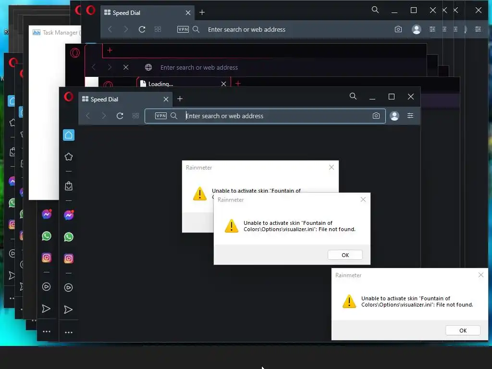Click Speed Dial grid icon in front Opera toolbar
The width and height of the screenshot is (492, 369).
pyautogui.click(x=135, y=116)
